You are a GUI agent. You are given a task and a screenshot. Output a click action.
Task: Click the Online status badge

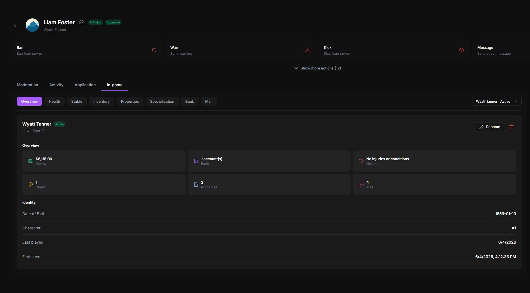click(95, 22)
